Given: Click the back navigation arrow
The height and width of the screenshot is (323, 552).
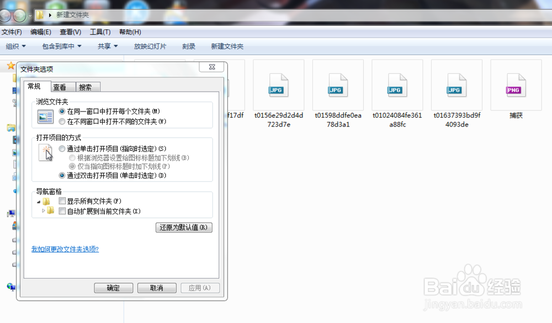Looking at the screenshot, I should tap(4, 16).
